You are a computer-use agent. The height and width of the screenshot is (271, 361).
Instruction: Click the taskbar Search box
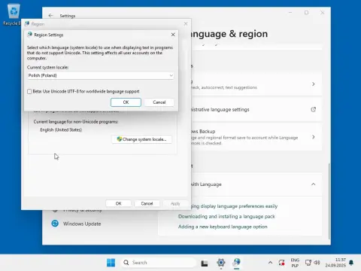coord(159,263)
